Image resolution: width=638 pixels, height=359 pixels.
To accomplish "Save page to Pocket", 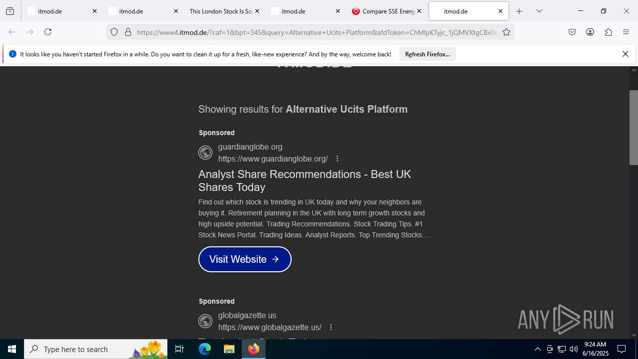I will pos(572,32).
